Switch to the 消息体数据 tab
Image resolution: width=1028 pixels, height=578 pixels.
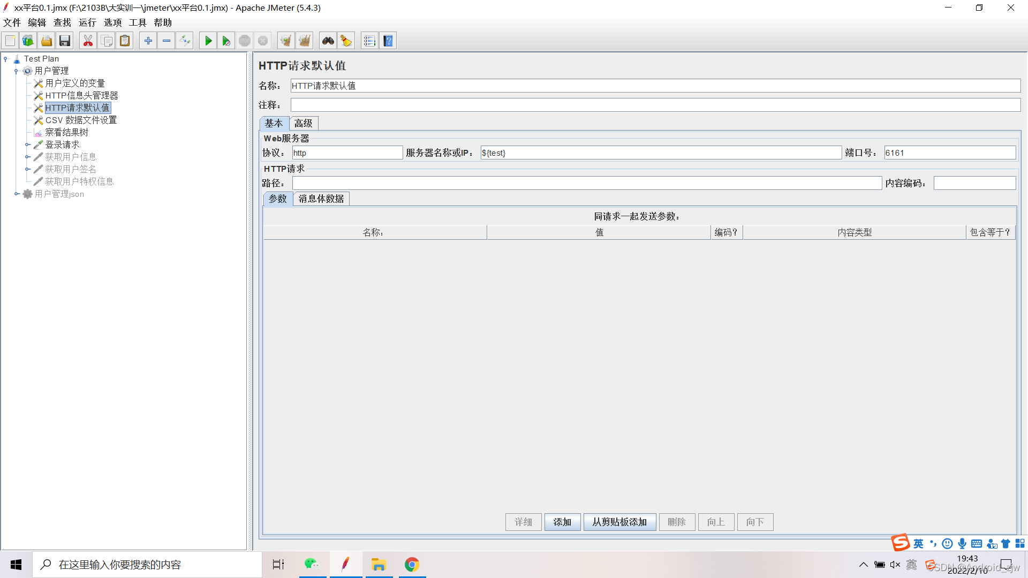tap(321, 199)
